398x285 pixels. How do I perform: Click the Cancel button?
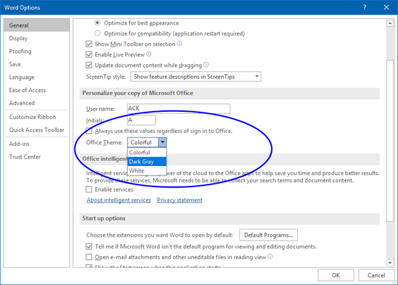pos(376,275)
